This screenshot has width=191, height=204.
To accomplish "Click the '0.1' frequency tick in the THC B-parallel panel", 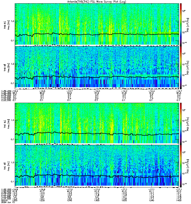I will 12,182.
